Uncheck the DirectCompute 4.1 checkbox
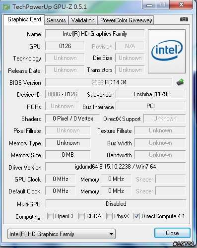This screenshot has height=248, width=197. click(136, 216)
